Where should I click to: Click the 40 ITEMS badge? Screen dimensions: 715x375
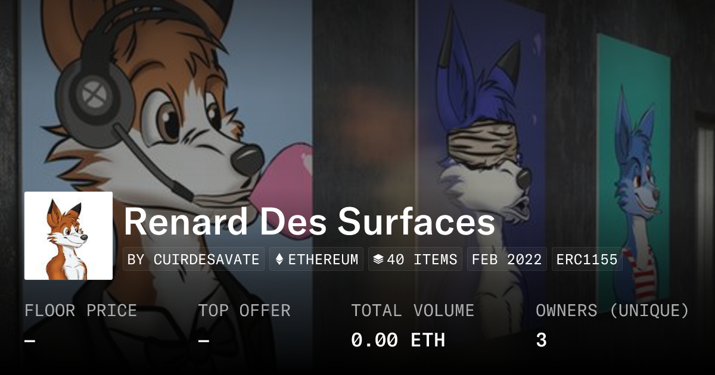pos(415,260)
